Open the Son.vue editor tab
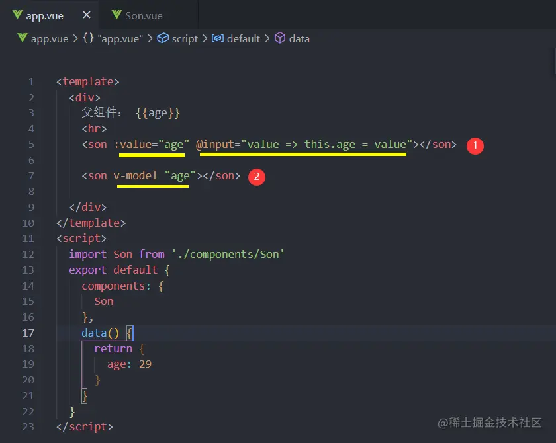The height and width of the screenshot is (443, 556). click(x=148, y=15)
